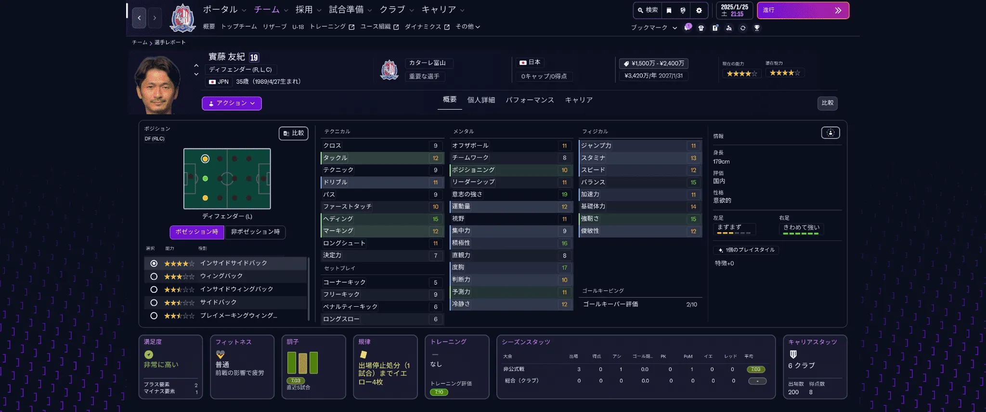This screenshot has width=986, height=412.
Task: Select the green left-midfield position dot on pitch
Action: 205,178
